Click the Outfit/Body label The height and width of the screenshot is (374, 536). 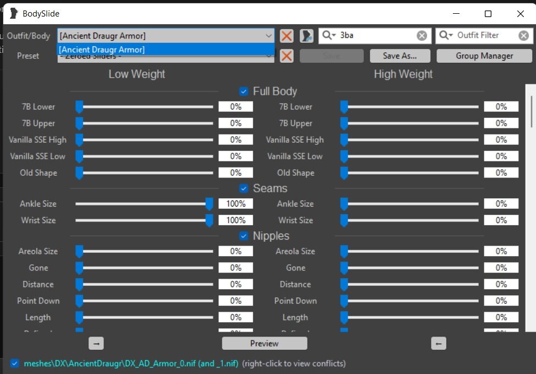tap(29, 36)
